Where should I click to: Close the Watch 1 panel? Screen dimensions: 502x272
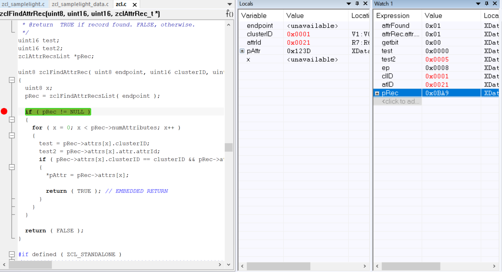495,4
